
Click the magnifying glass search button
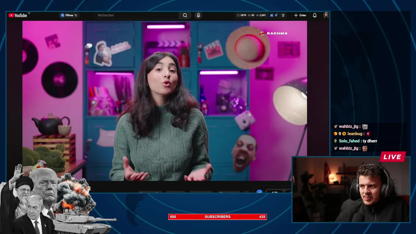tap(185, 15)
